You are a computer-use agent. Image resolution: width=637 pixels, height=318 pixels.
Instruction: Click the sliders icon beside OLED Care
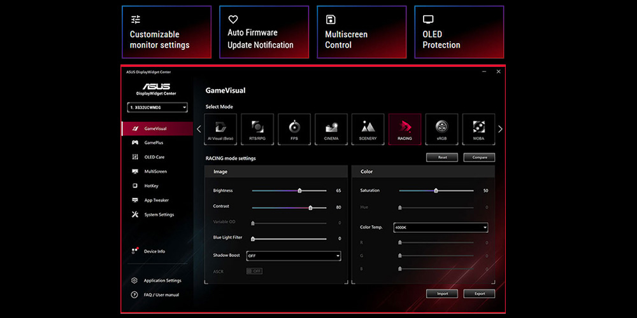pos(135,157)
